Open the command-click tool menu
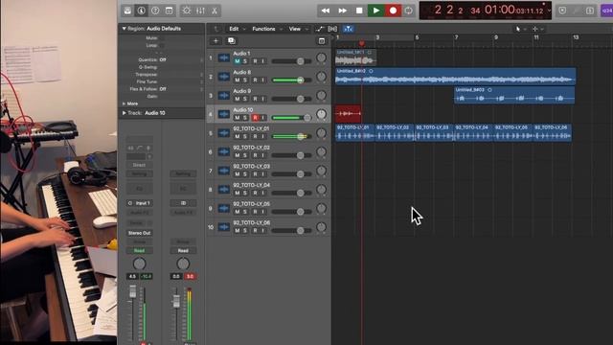The image size is (613, 345). [537, 29]
